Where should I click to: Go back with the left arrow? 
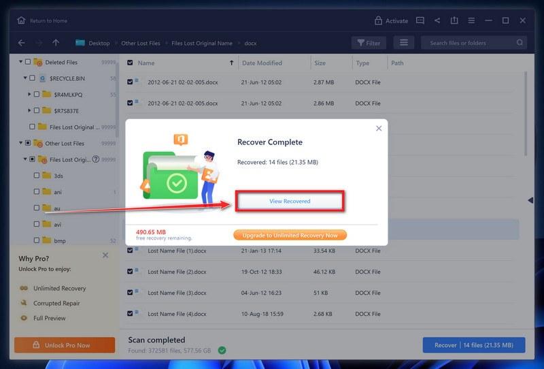[22, 43]
